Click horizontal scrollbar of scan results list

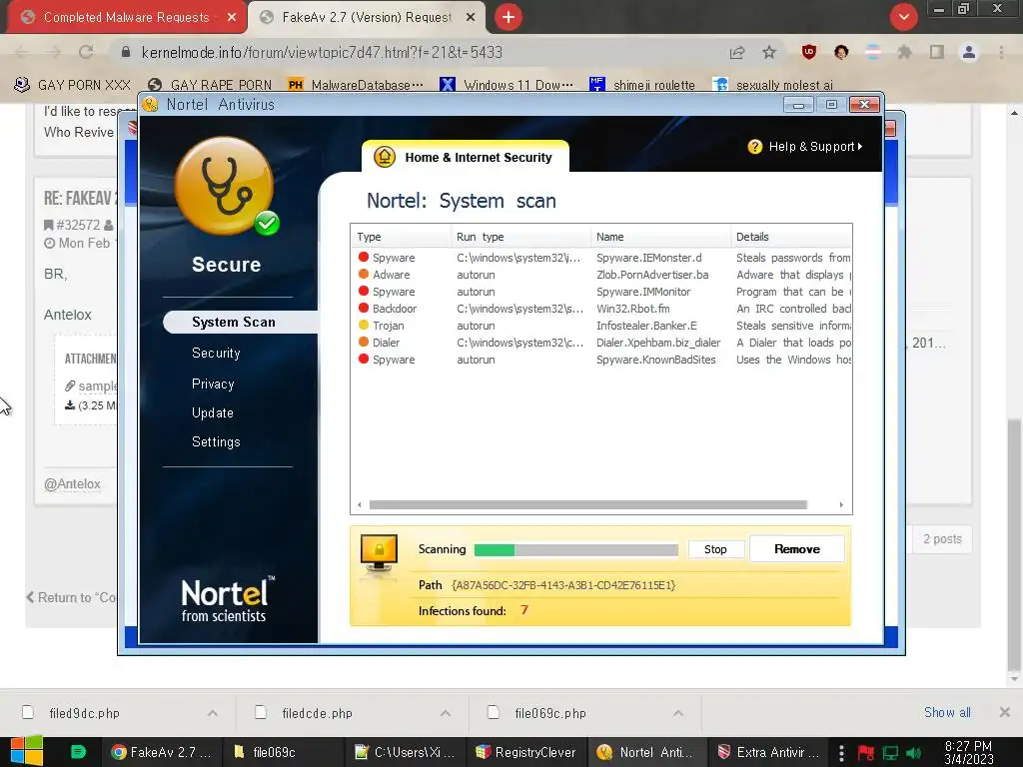[x=587, y=504]
